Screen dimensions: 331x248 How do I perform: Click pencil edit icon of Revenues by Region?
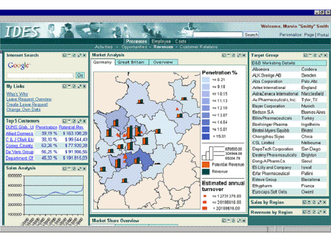(320, 212)
